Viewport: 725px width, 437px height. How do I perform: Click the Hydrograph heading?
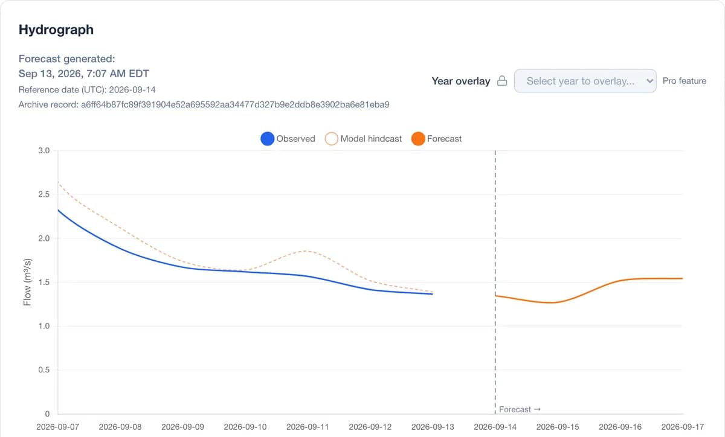[56, 30]
